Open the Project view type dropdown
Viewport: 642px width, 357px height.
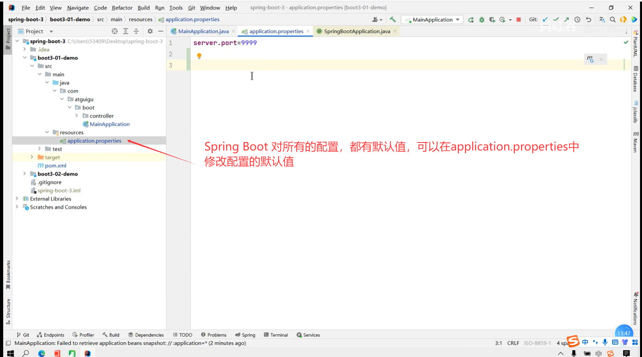coord(51,31)
